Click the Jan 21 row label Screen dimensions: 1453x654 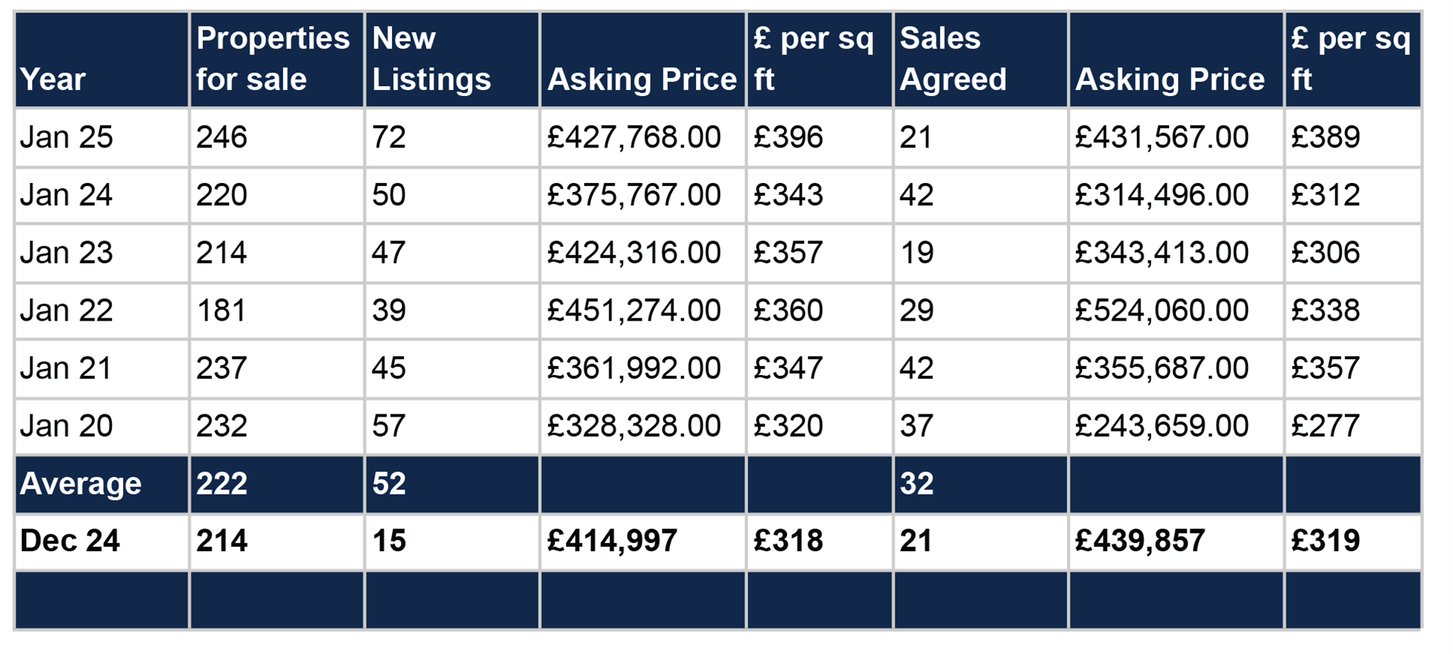click(66, 368)
